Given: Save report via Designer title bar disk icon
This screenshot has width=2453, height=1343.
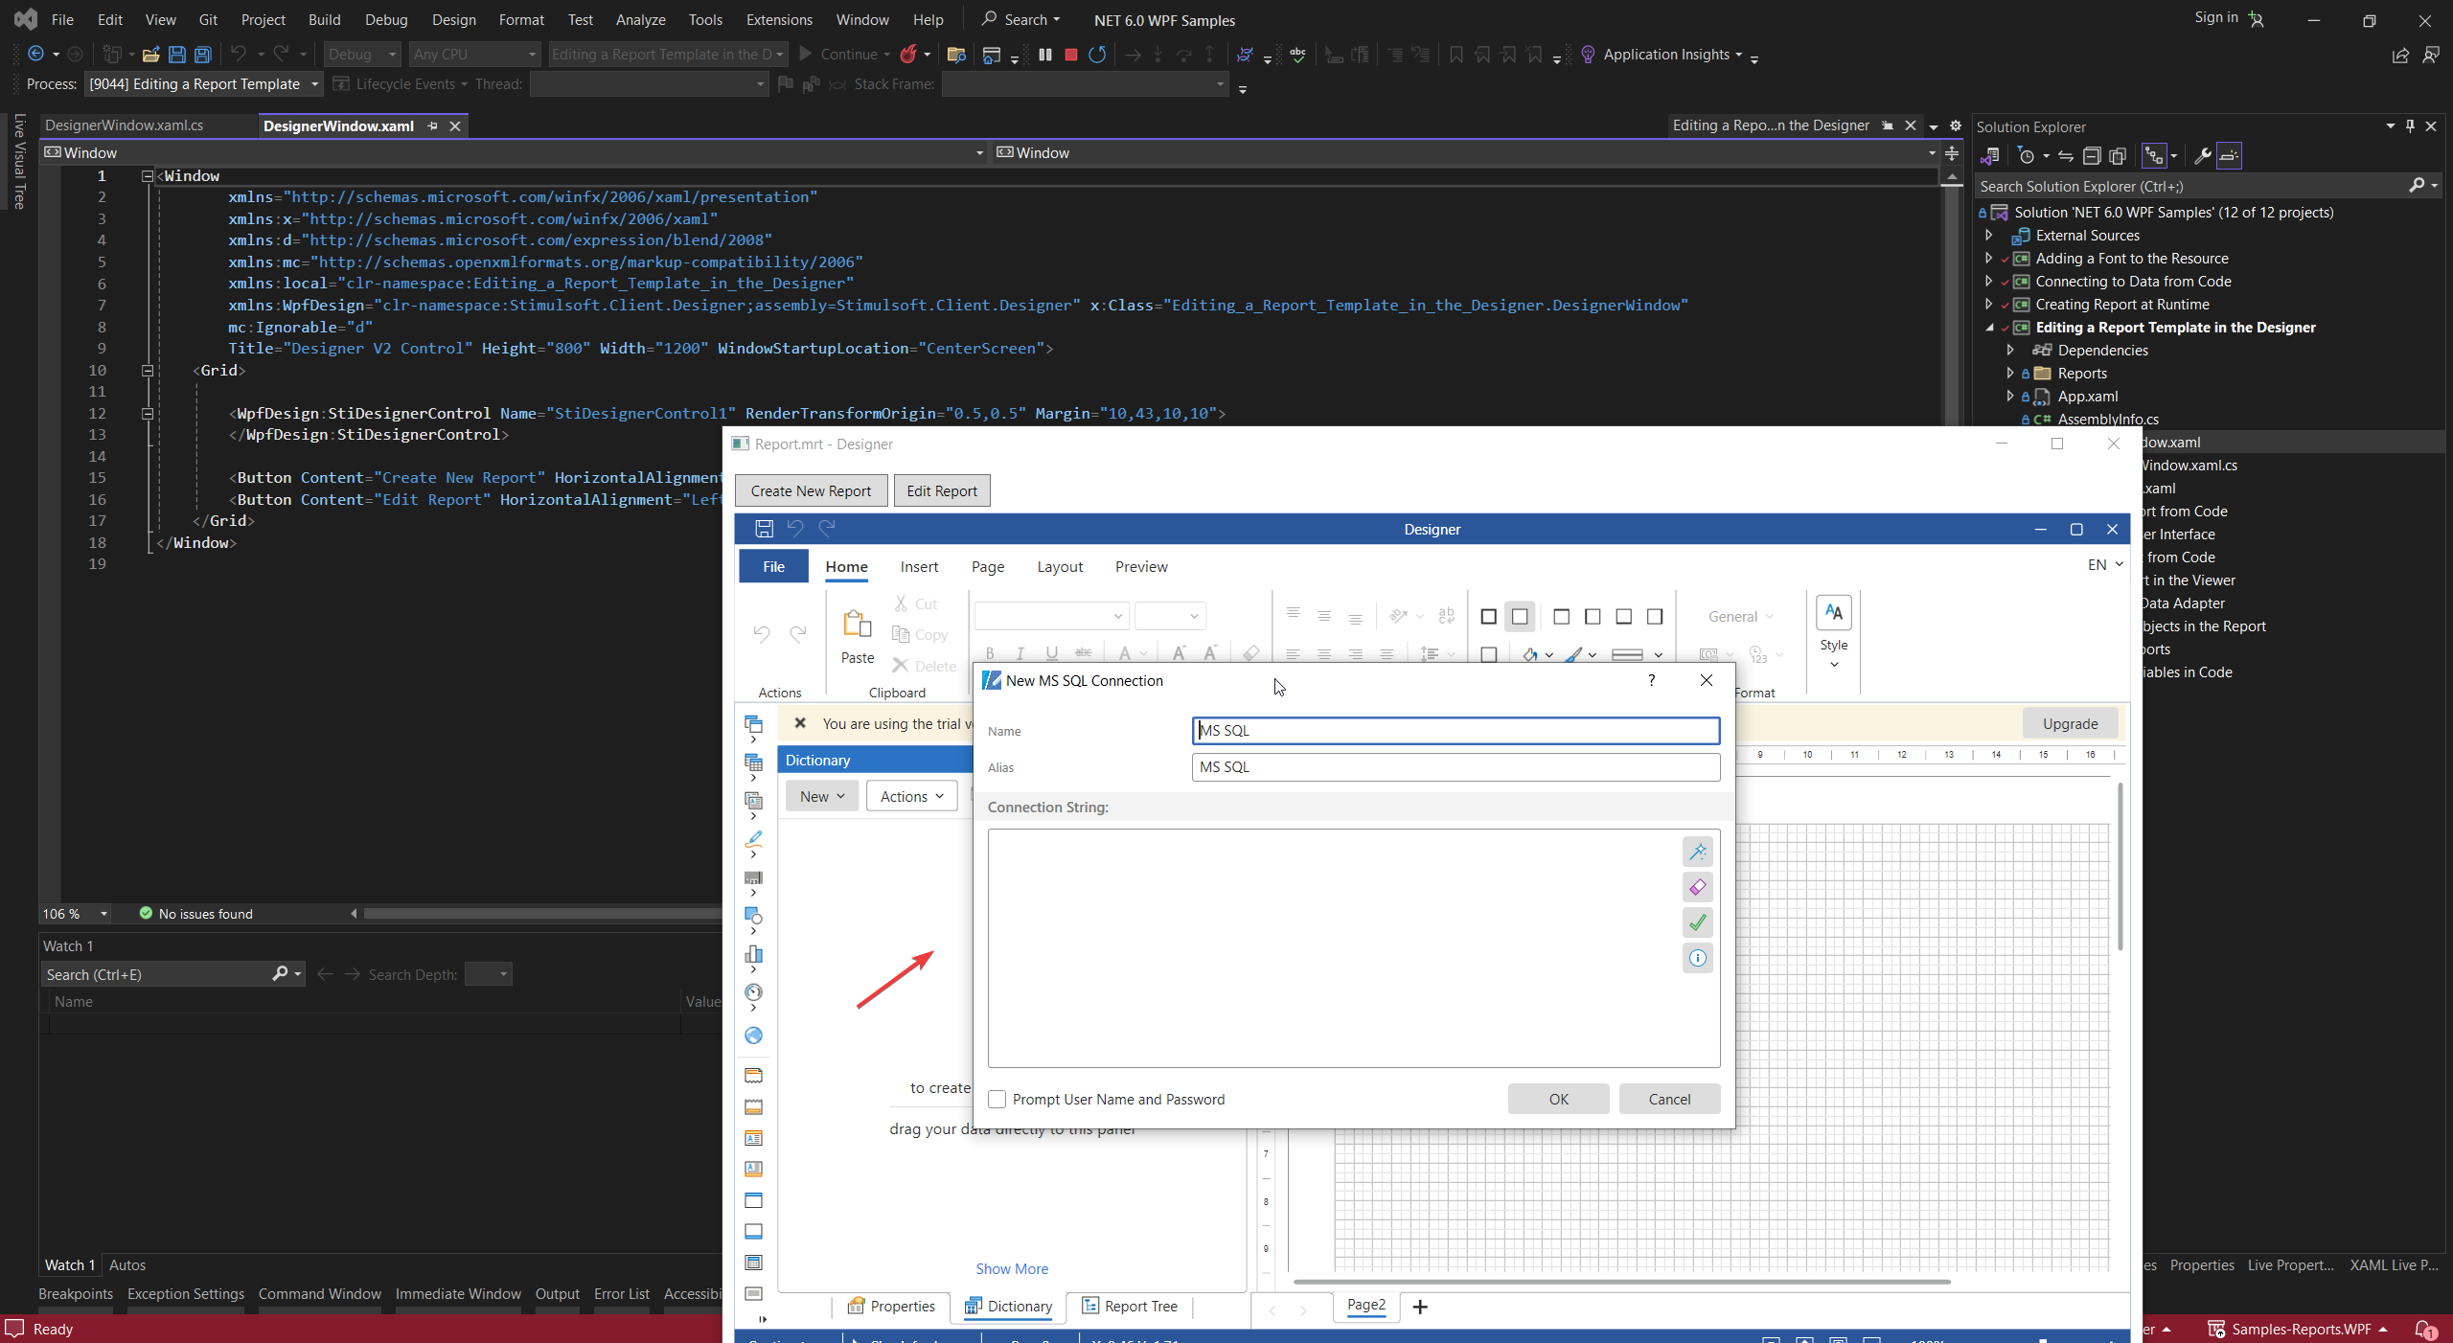Looking at the screenshot, I should pos(764,529).
